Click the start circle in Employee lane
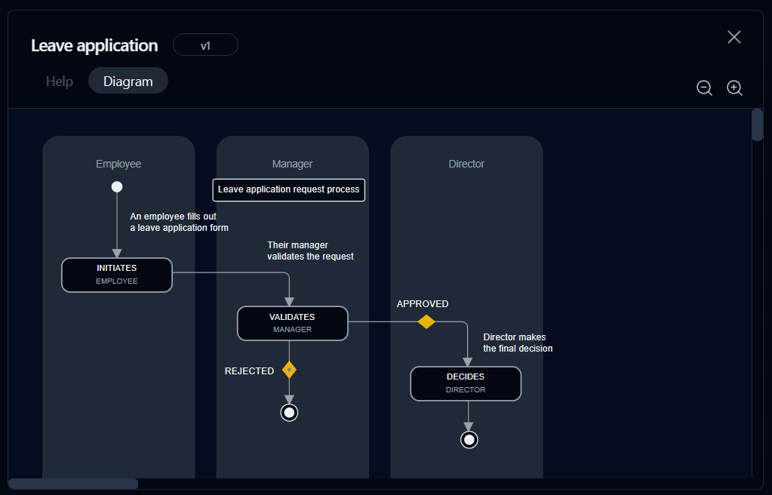The width and height of the screenshot is (772, 495). point(117,186)
